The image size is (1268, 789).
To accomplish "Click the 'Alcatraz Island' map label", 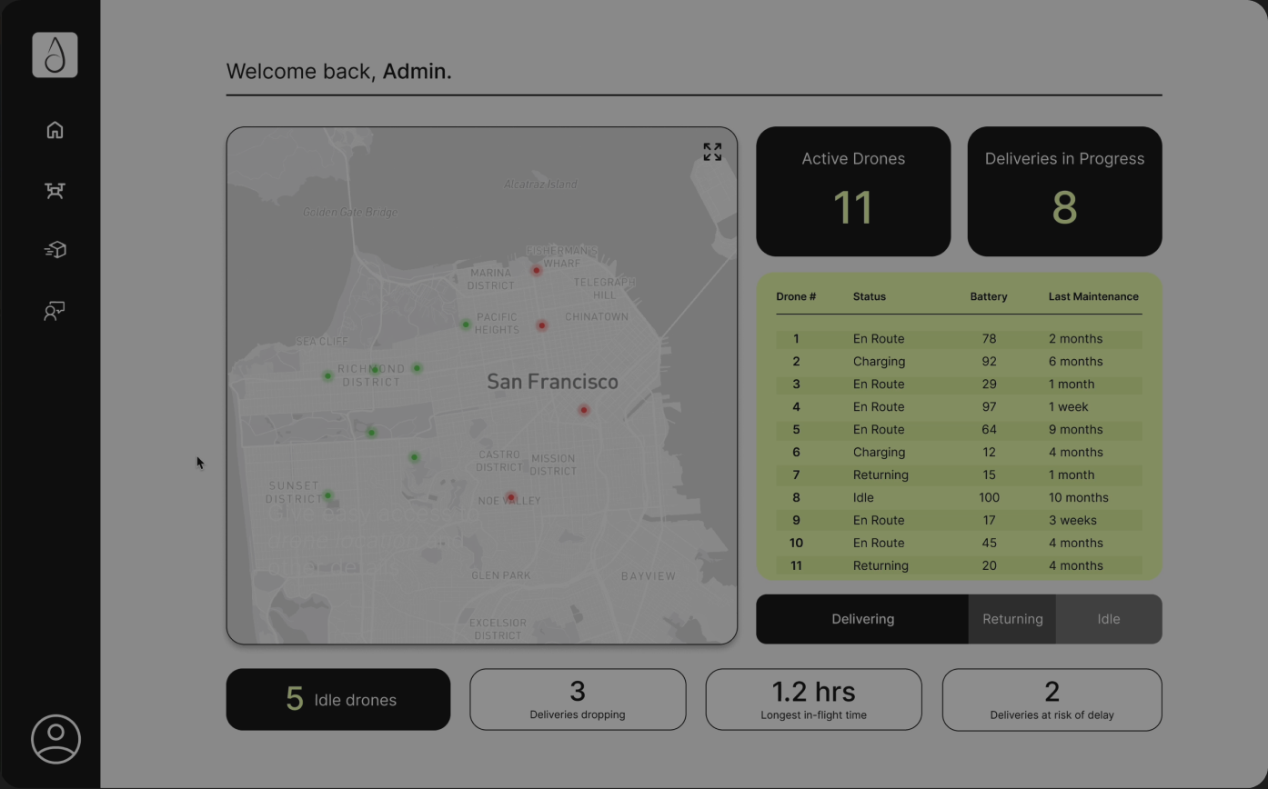I will tap(540, 184).
